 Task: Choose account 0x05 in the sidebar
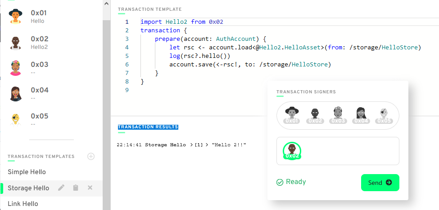pyautogui.click(x=39, y=119)
